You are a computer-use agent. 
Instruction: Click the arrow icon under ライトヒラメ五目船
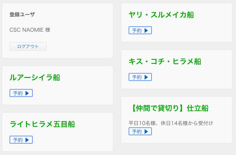(x=27, y=140)
